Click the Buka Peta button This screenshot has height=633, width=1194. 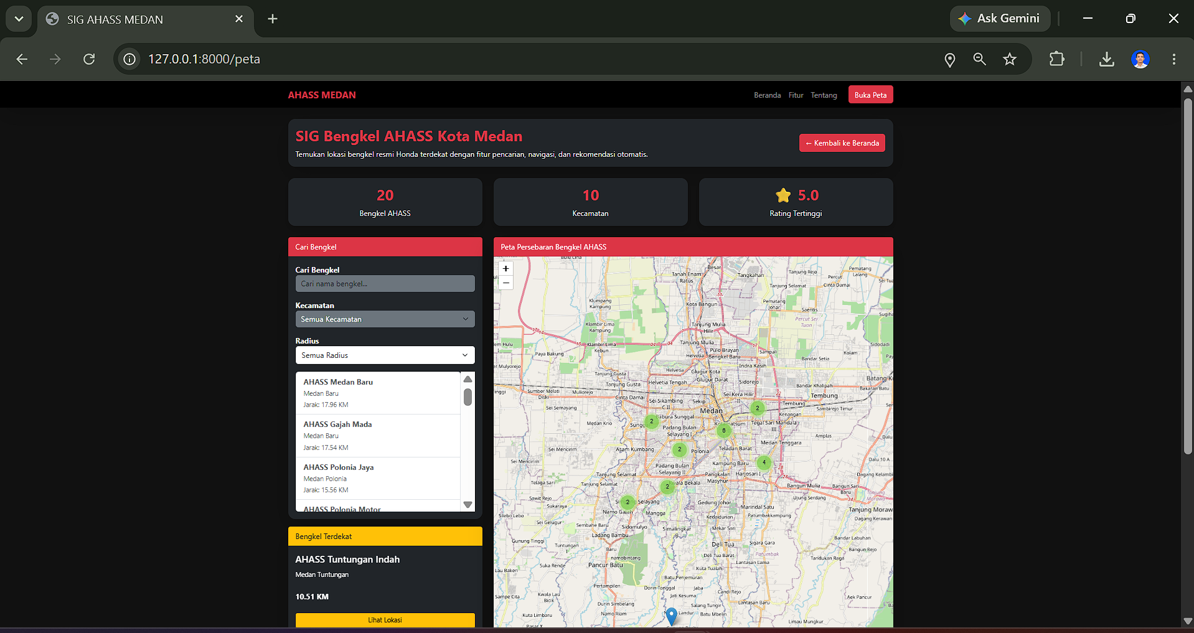tap(870, 95)
